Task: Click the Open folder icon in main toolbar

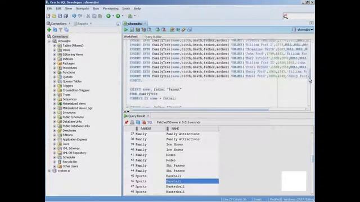Action: [54, 16]
